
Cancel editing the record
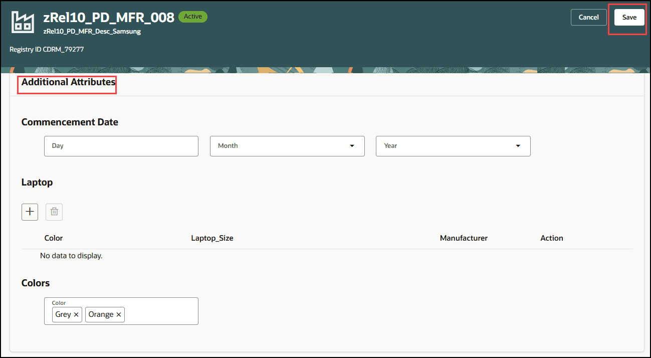click(588, 17)
